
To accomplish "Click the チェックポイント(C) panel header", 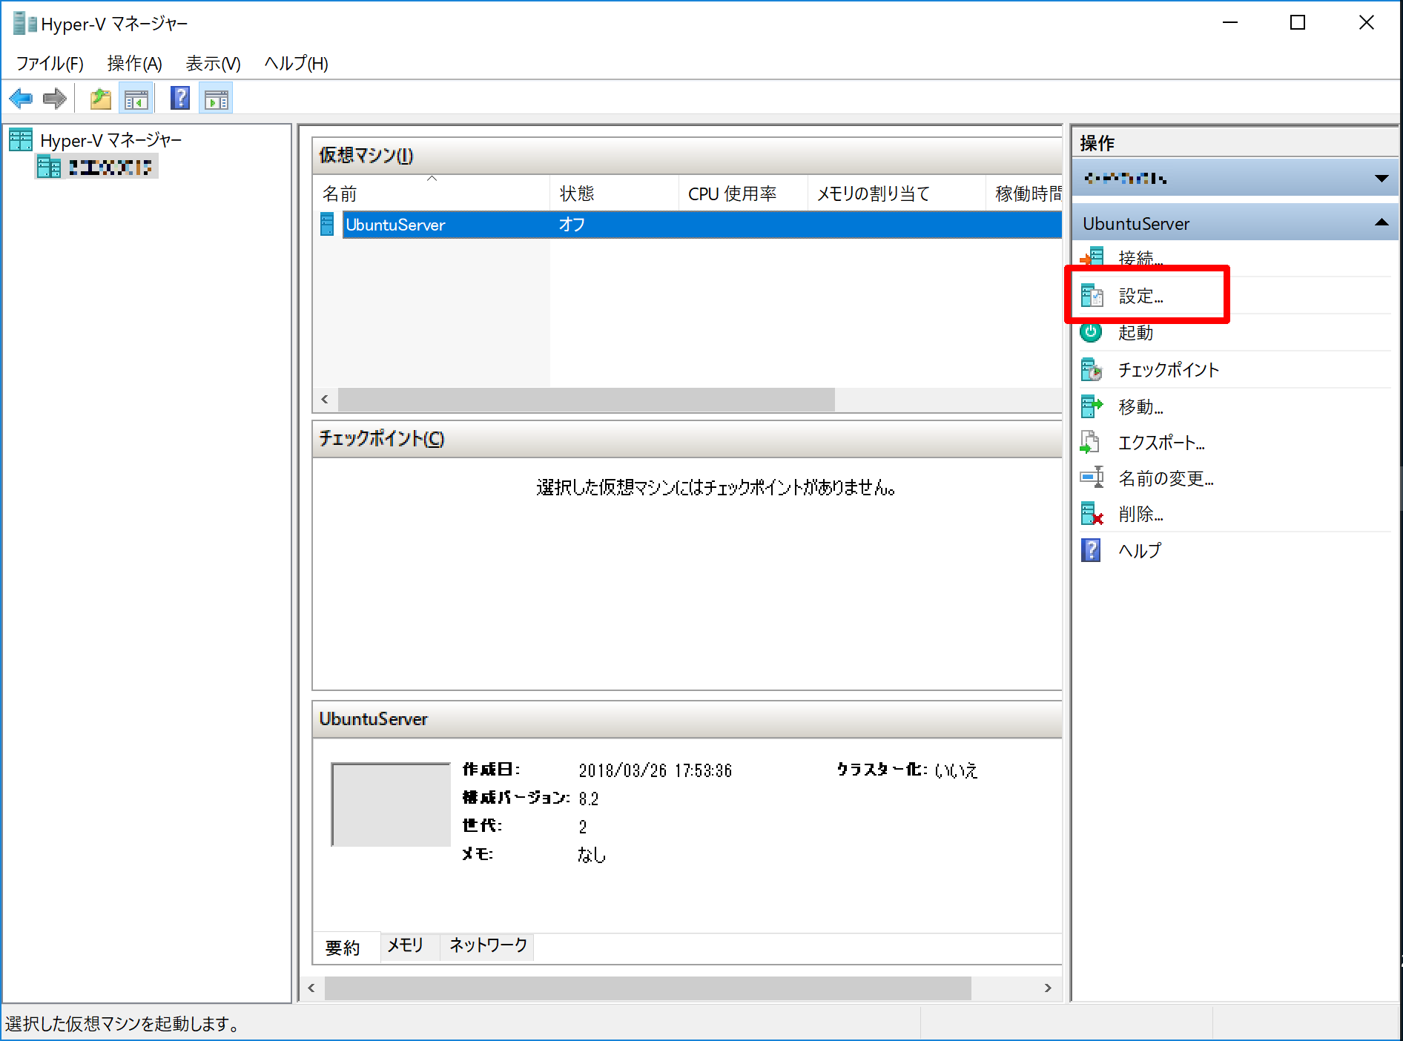I will pyautogui.click(x=687, y=438).
